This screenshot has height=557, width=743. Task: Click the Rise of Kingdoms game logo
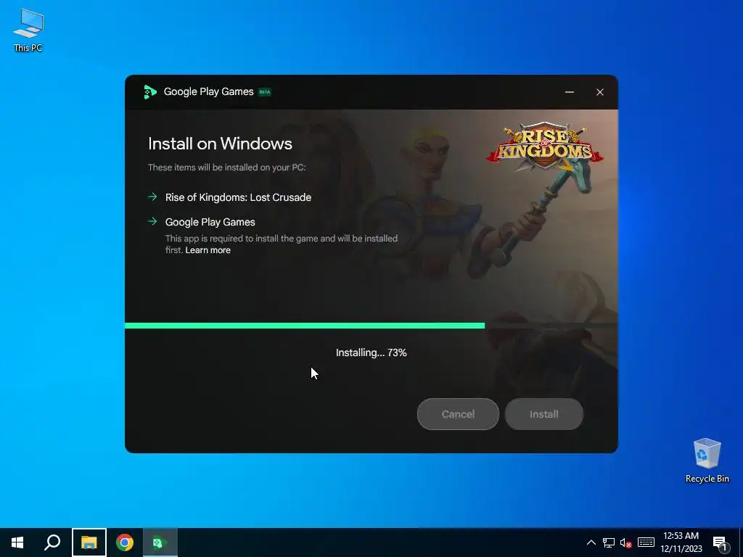pos(545,147)
